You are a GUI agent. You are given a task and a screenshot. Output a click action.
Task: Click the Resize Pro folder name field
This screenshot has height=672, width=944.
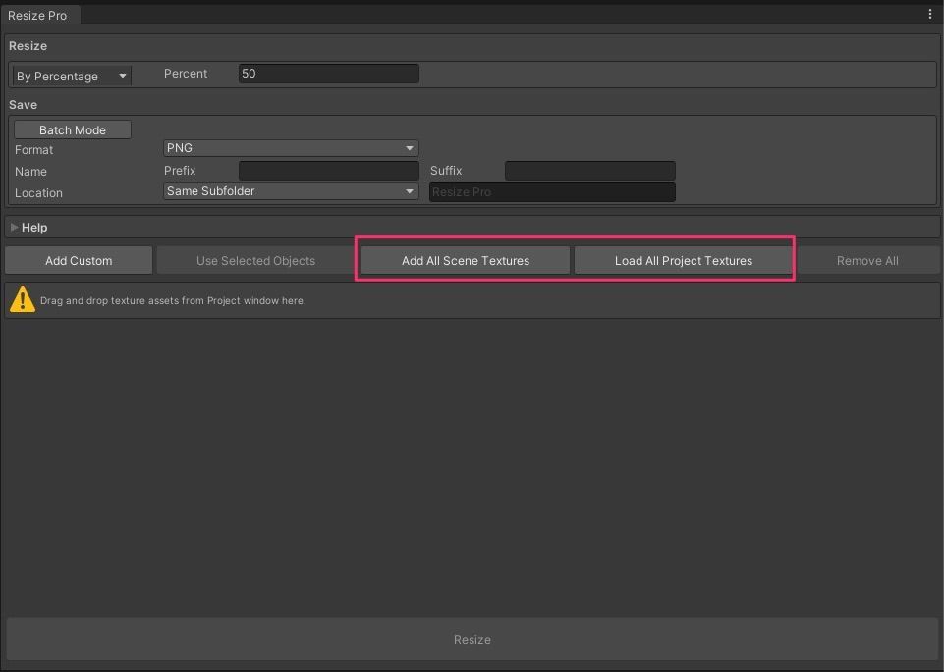(x=552, y=192)
